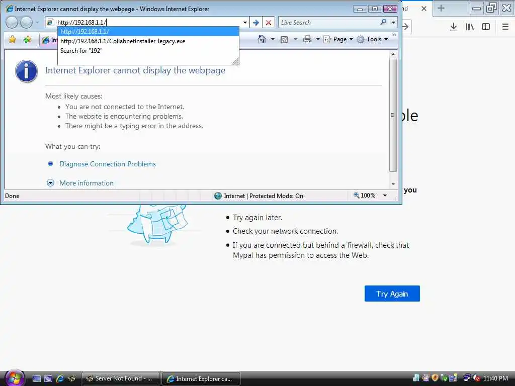This screenshot has width=515, height=386.
Task: Click the 100% zoom level button
Action: (x=364, y=196)
